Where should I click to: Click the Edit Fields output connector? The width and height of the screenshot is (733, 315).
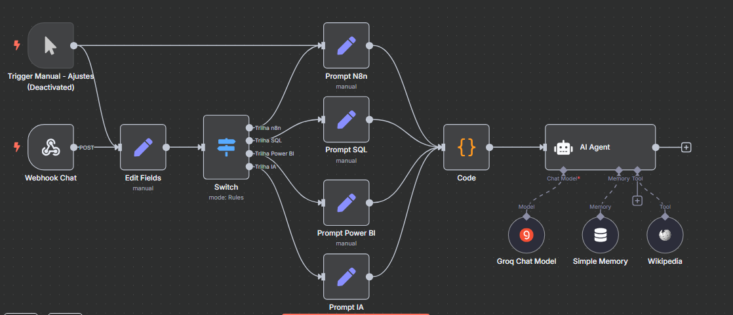tap(166, 147)
